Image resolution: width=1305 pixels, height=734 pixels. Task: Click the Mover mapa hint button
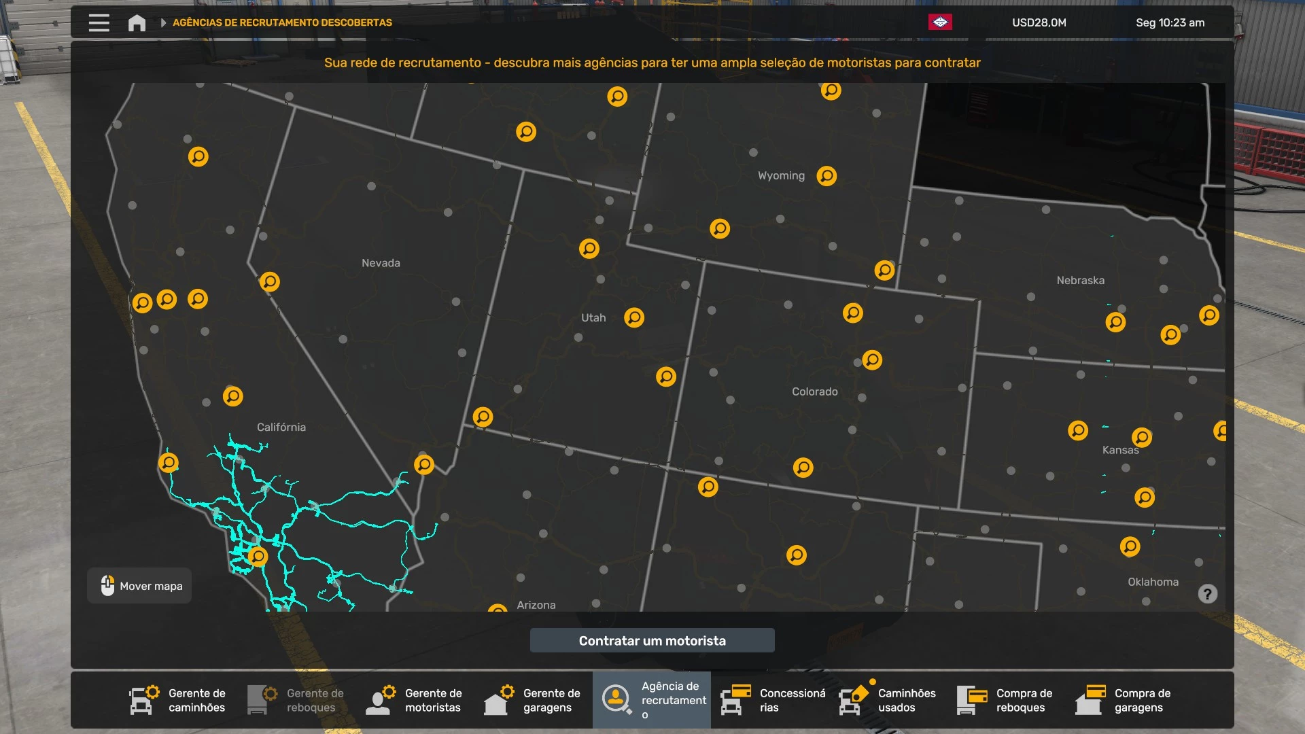(139, 586)
